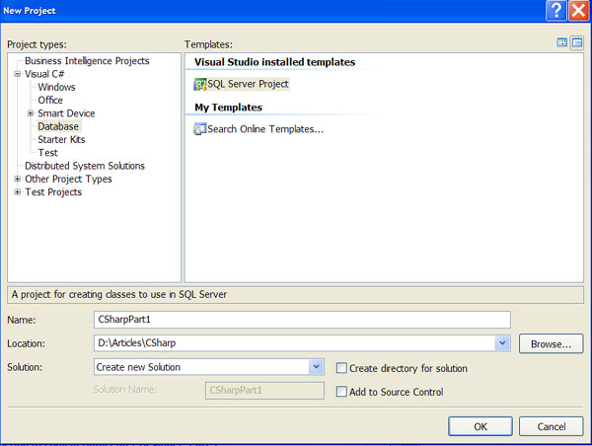
Task: Select the Visual C# project type
Action: (x=44, y=74)
